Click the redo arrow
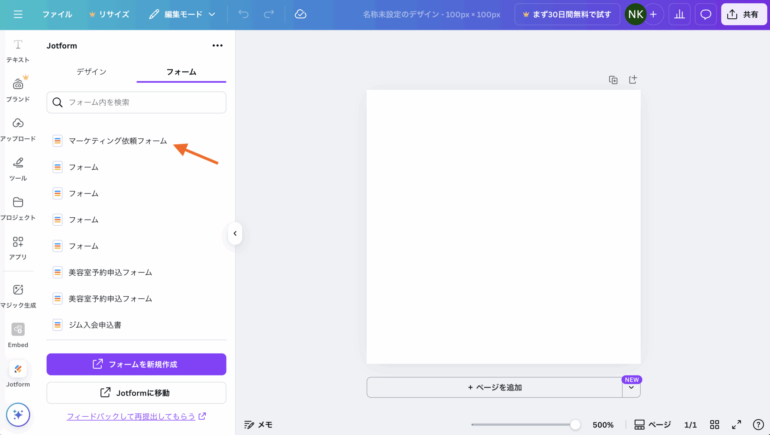Image resolution: width=770 pixels, height=435 pixels. pos(269,14)
